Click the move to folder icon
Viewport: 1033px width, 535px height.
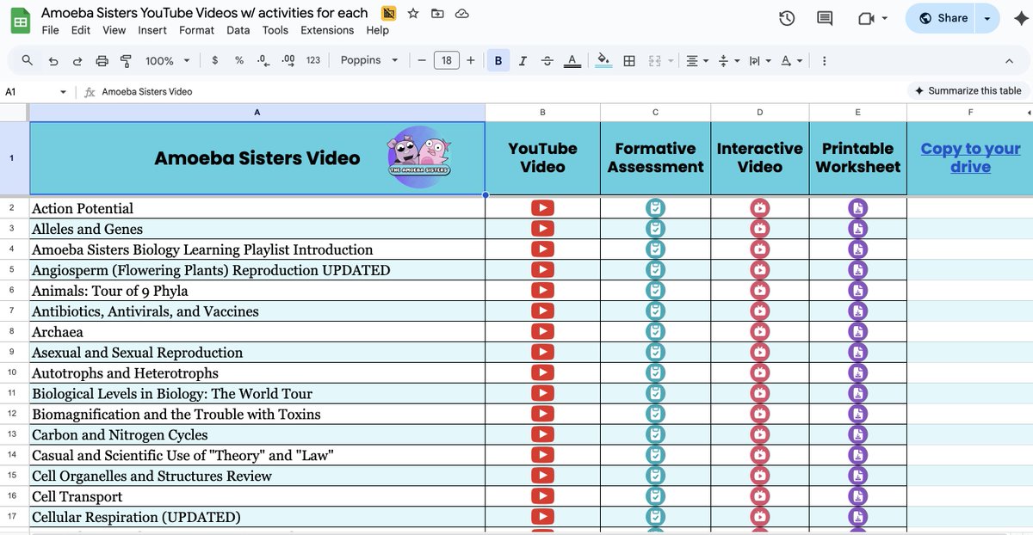click(x=437, y=14)
